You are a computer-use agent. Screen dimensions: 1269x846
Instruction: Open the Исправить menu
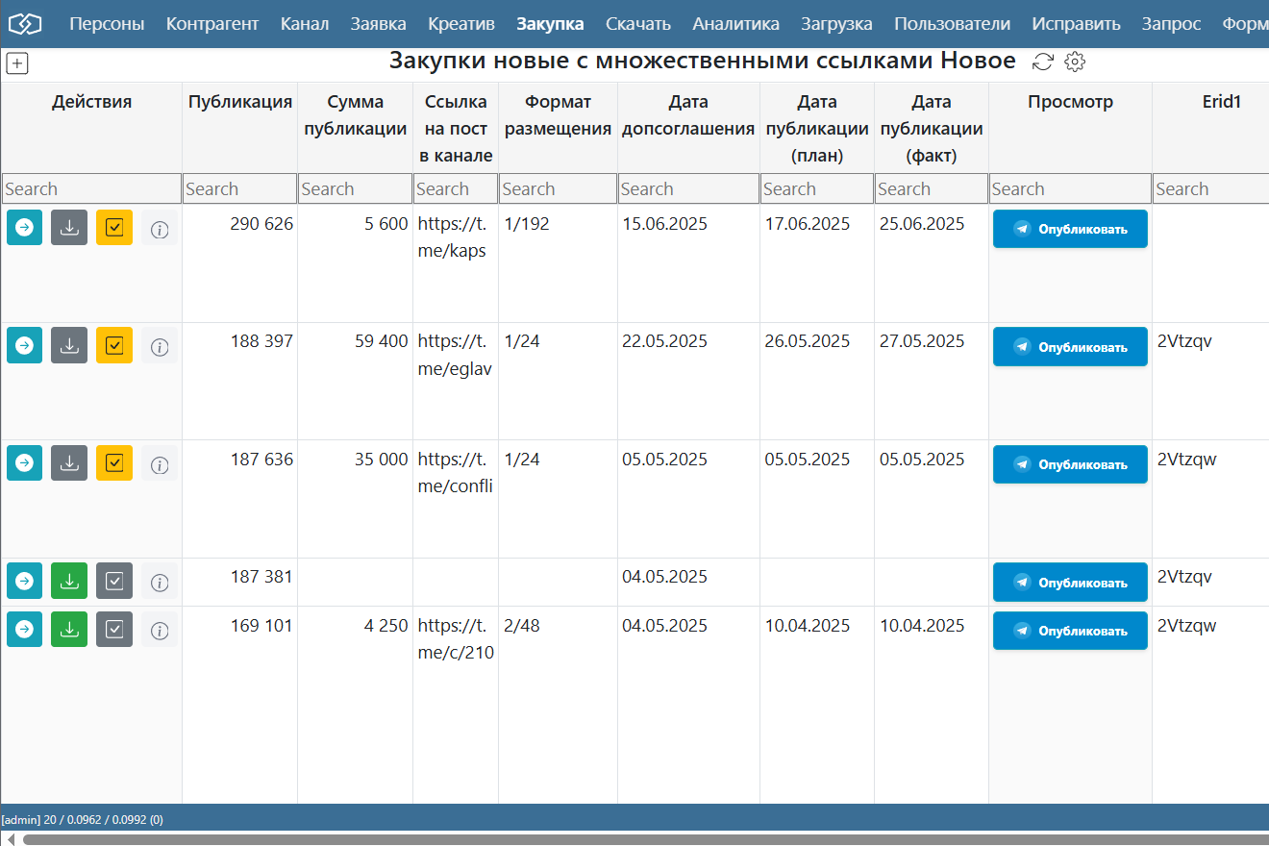coord(1077,24)
